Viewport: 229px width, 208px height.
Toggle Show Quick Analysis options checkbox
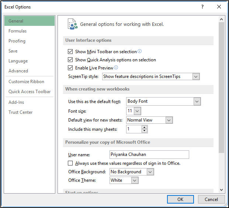coord(70,60)
